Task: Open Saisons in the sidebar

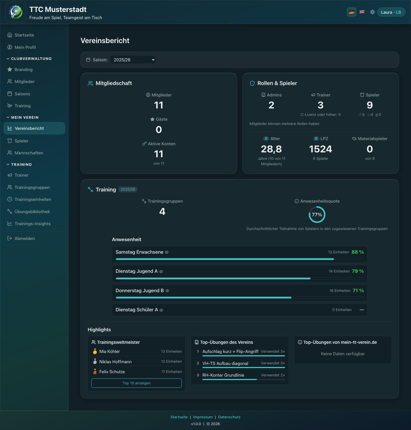Action: pos(34,94)
